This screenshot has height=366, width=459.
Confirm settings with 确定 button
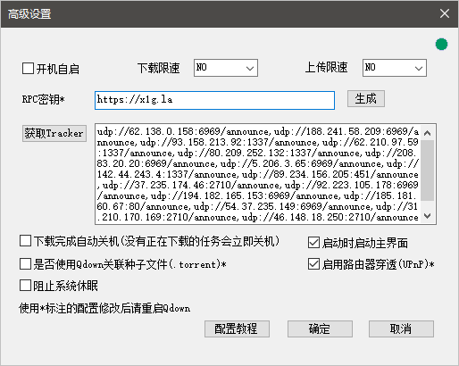[x=320, y=329]
